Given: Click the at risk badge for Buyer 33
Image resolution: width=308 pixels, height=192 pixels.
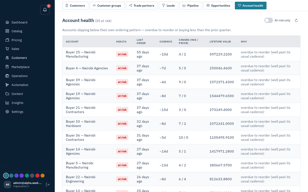Looking at the screenshot, I should [x=122, y=124].
